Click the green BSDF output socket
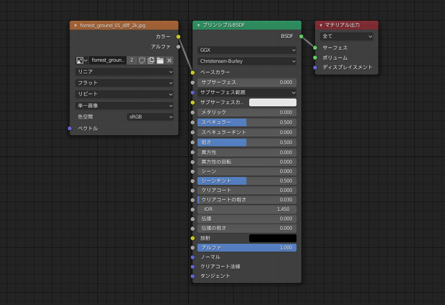This screenshot has height=305, width=445. tap(301, 37)
